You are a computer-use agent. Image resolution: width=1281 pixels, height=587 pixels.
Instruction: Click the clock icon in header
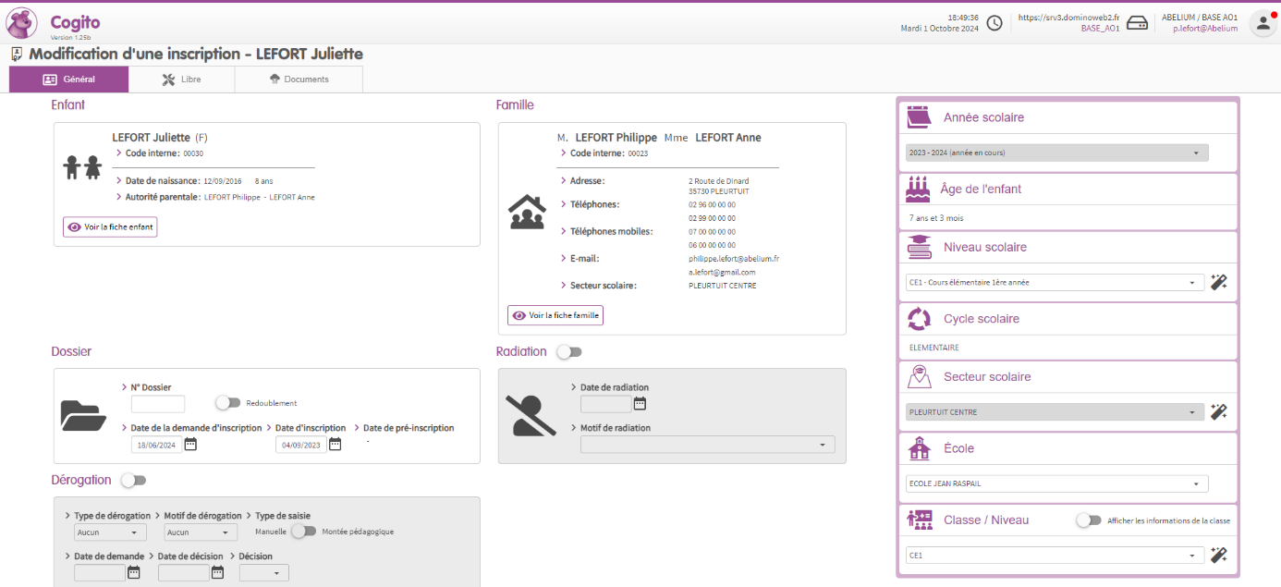[994, 23]
